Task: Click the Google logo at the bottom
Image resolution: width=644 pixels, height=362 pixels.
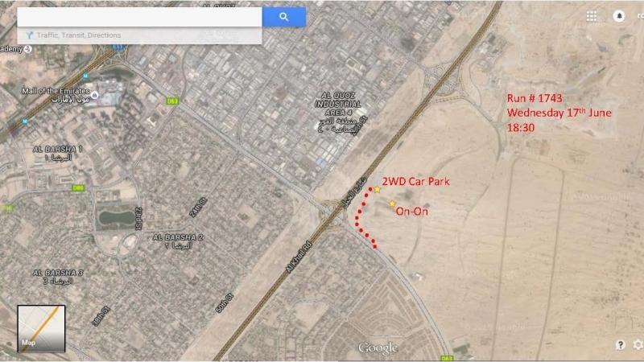Action: [378, 348]
